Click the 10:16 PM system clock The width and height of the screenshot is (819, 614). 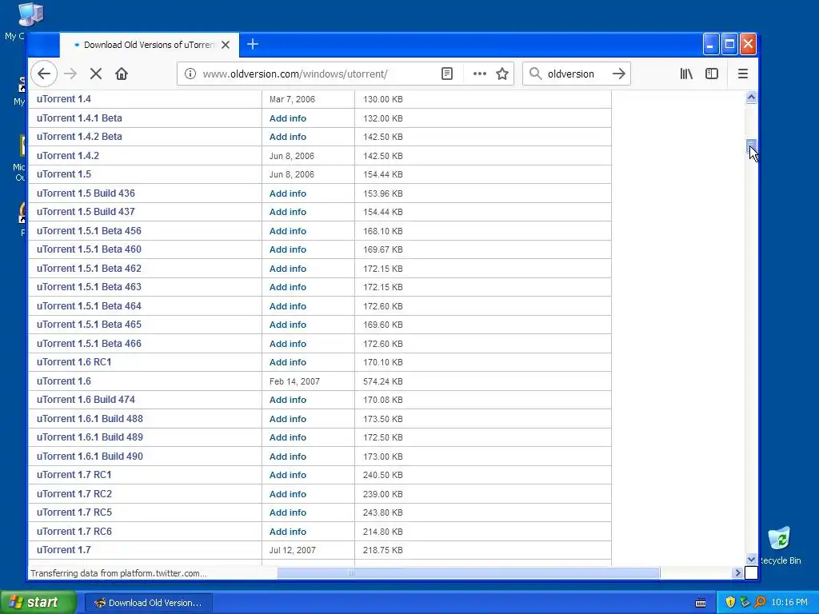click(789, 603)
